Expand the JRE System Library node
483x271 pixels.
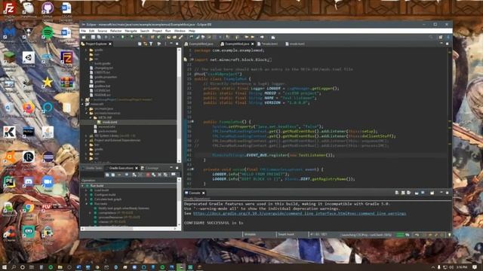(x=87, y=135)
